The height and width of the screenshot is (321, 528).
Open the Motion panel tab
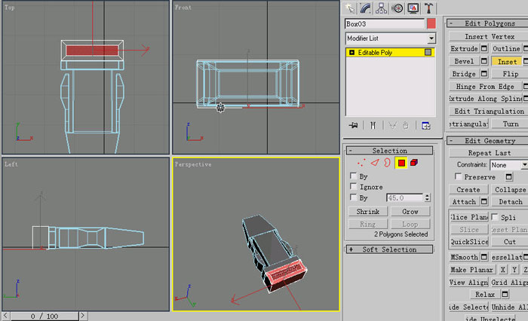[398, 8]
